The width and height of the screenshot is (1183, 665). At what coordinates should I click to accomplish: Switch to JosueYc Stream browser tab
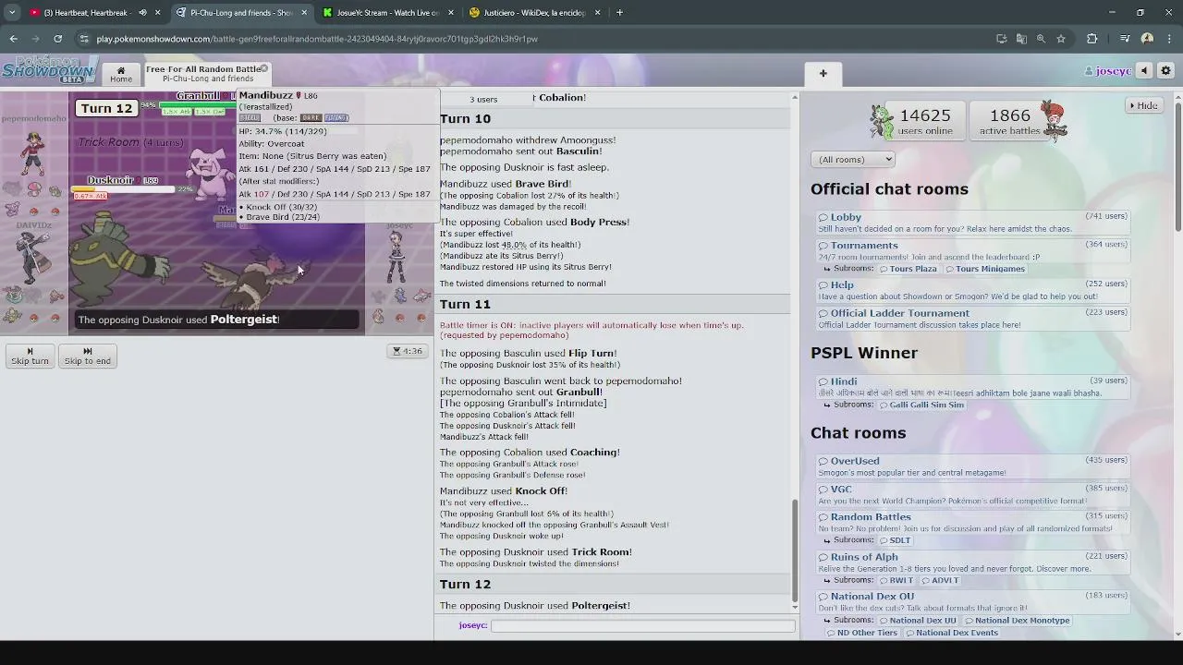click(386, 13)
